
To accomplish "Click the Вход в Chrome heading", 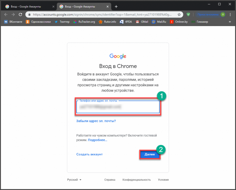I will tap(118, 66).
